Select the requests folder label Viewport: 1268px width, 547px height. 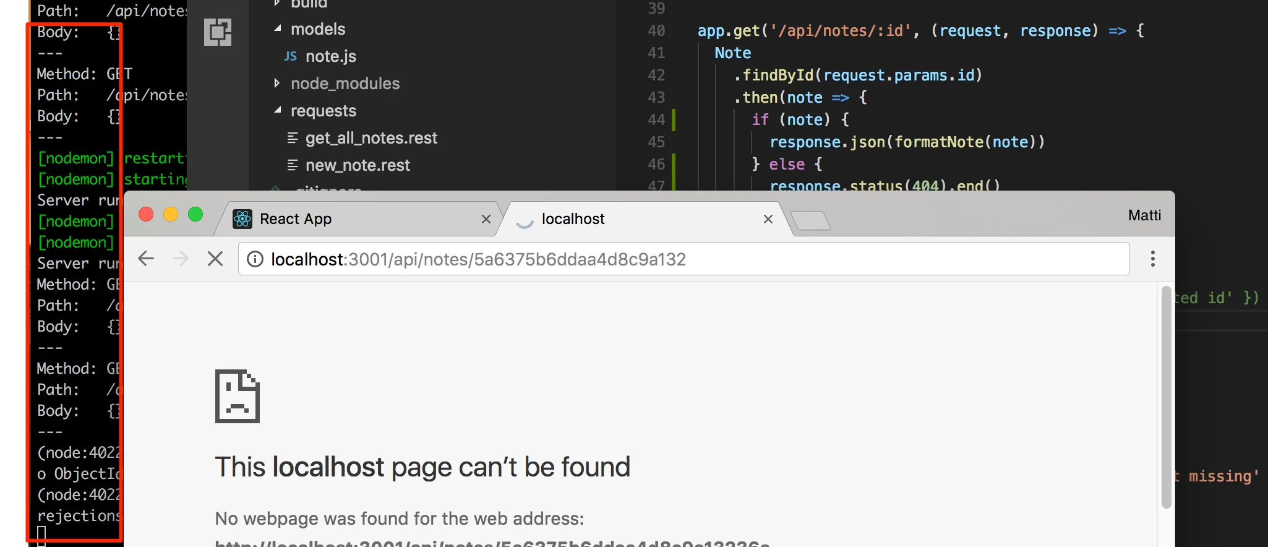(x=323, y=111)
